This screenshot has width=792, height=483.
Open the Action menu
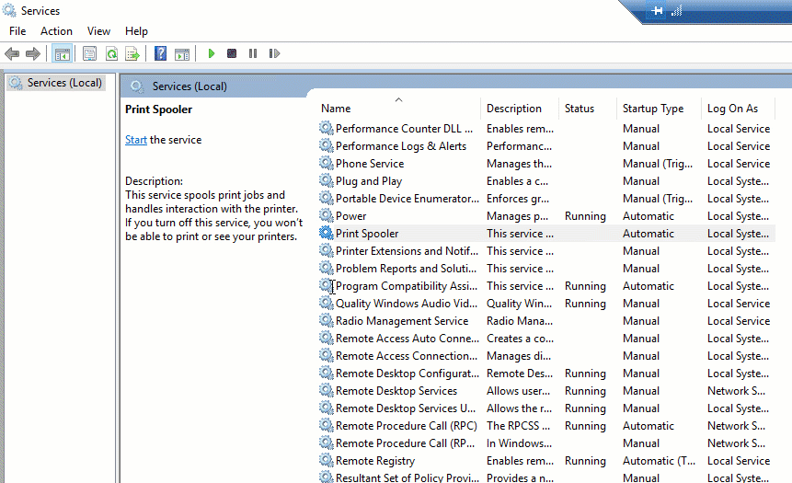[x=56, y=31]
